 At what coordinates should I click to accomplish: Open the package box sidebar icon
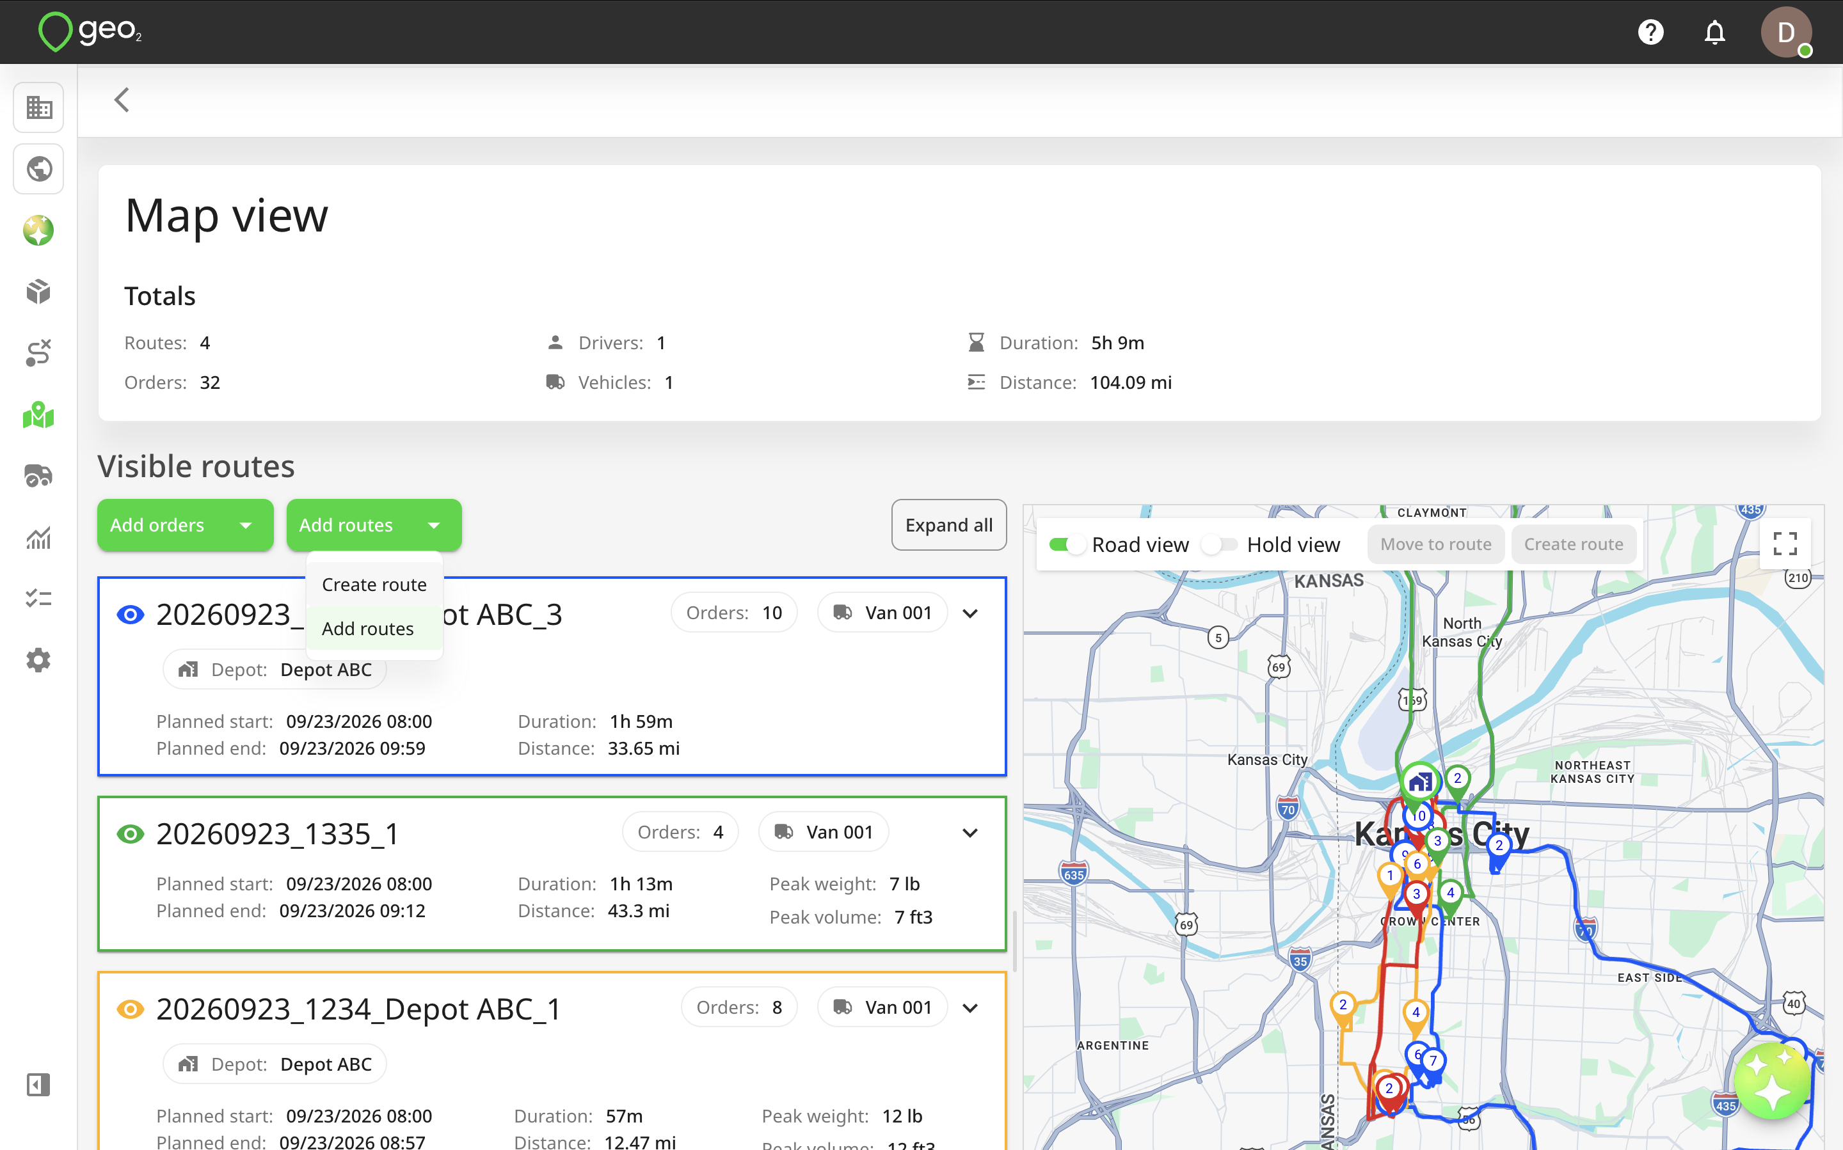click(39, 292)
